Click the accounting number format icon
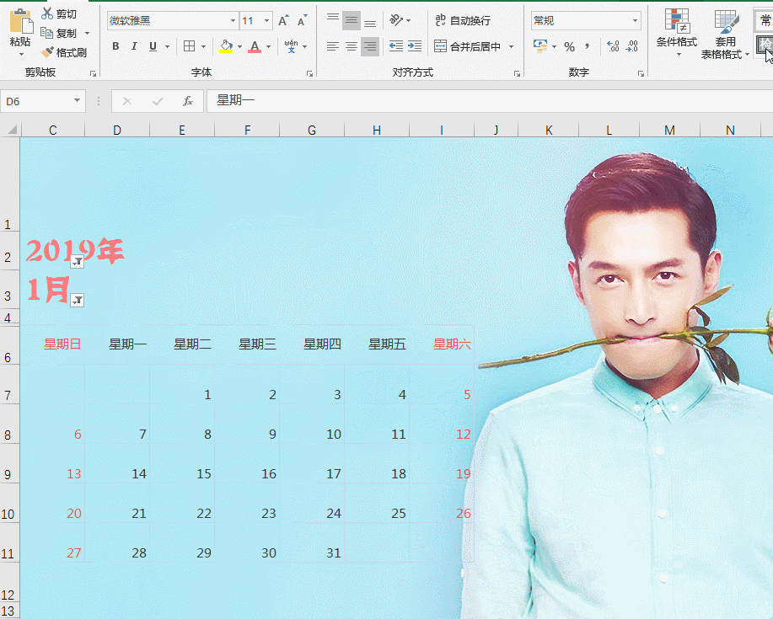Image resolution: width=773 pixels, height=619 pixels. click(x=540, y=46)
